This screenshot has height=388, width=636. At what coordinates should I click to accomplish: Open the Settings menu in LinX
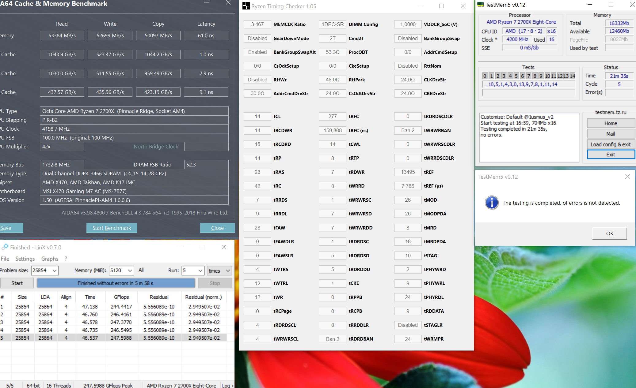(25, 259)
